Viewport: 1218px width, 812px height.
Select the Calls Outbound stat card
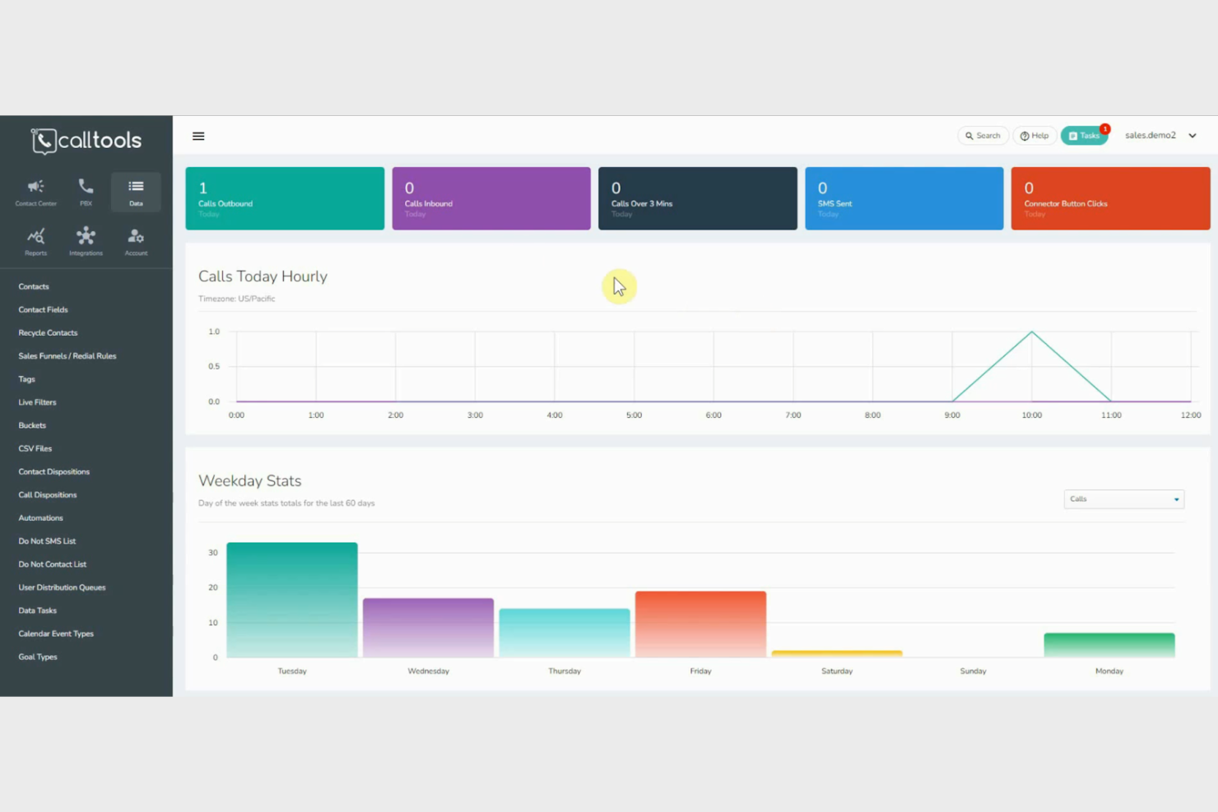coord(285,197)
